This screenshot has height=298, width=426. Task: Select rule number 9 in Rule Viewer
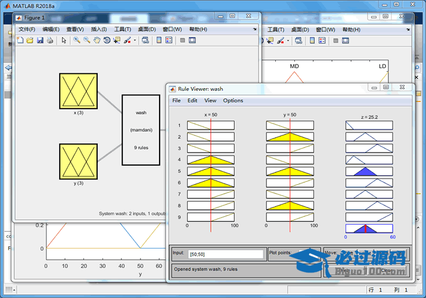tap(179, 217)
